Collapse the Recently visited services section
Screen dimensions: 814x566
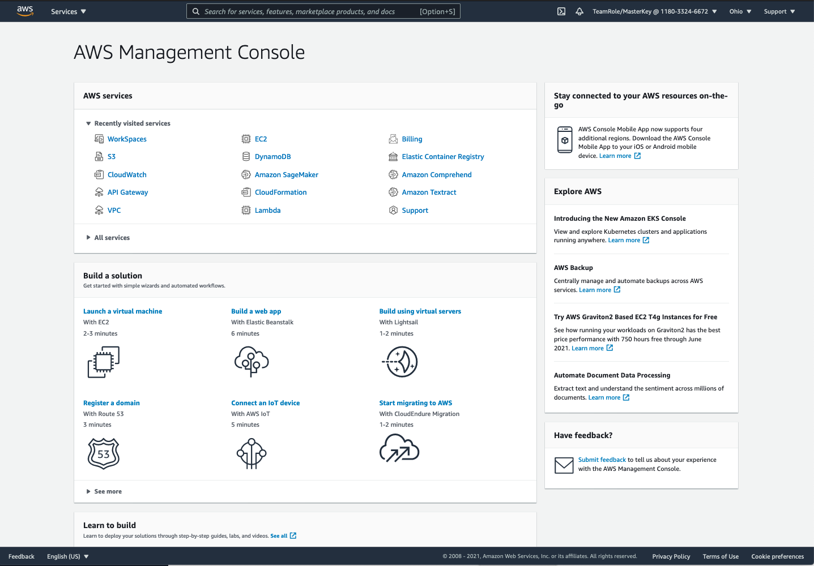(88, 123)
